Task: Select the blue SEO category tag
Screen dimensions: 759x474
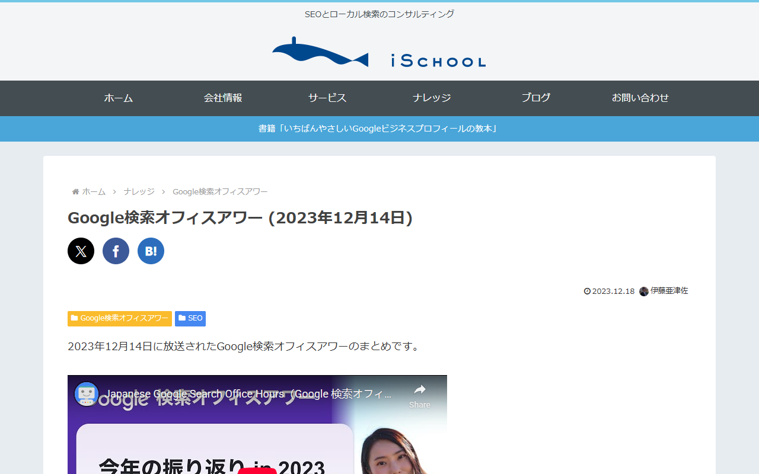Action: pyautogui.click(x=190, y=318)
